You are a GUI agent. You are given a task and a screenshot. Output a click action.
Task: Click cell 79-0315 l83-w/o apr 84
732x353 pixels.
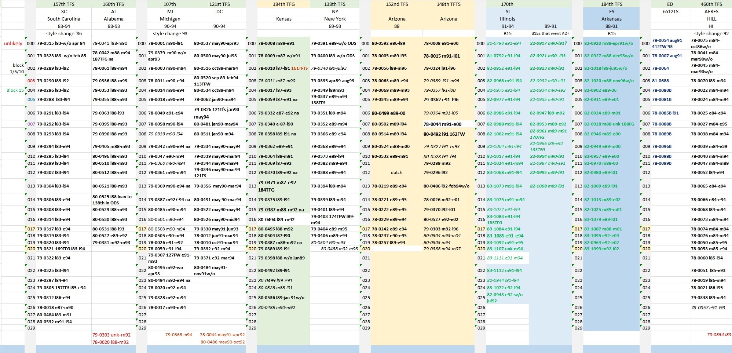(61, 43)
